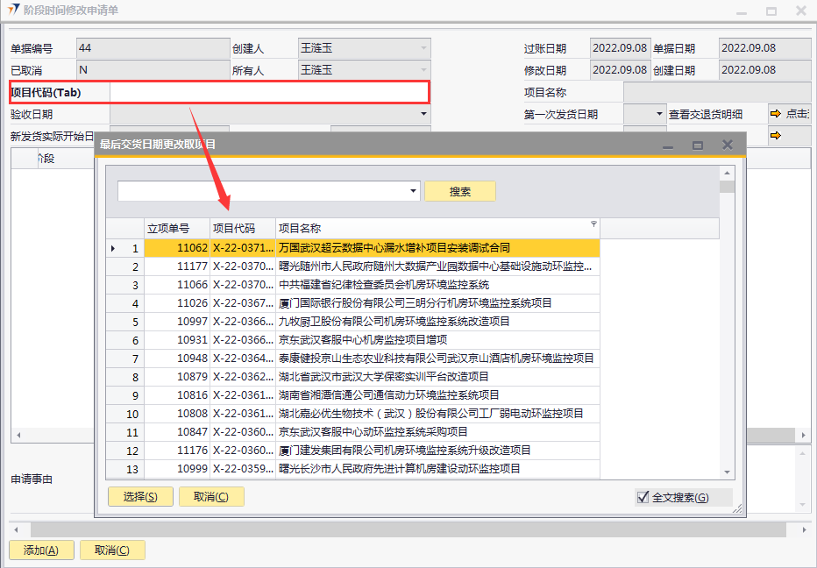The height and width of the screenshot is (568, 817).
Task: Click the 添加 button at the bottom
Action: [41, 550]
